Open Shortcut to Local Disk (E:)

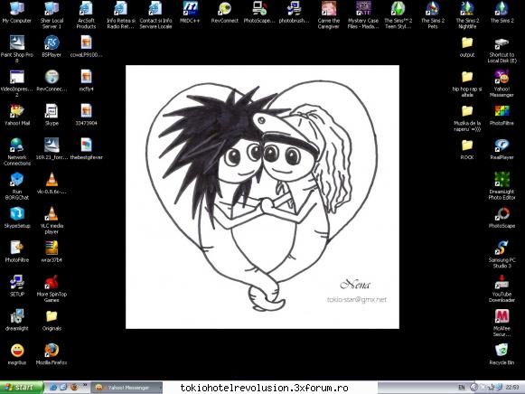502,51
